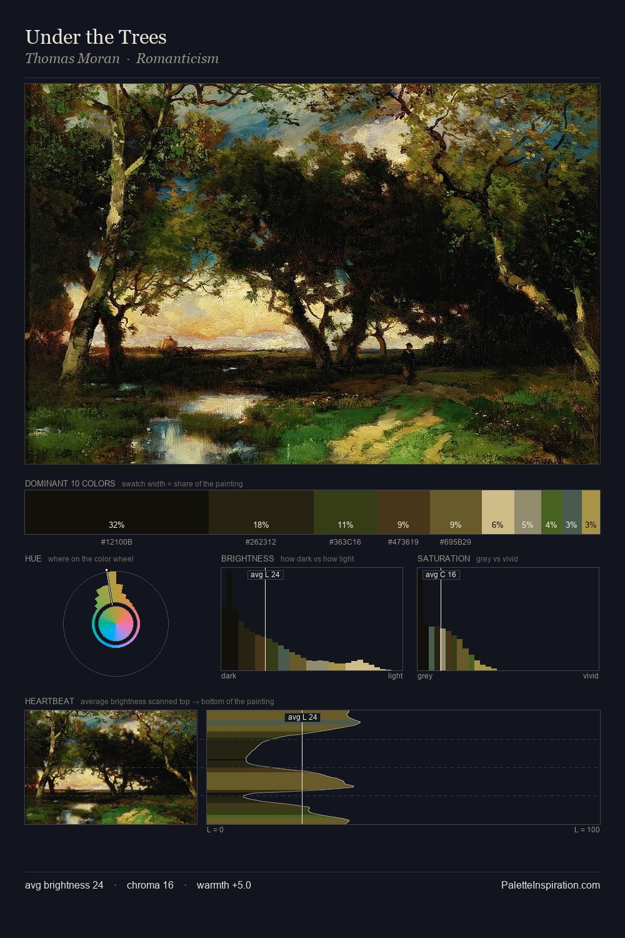This screenshot has height=938, width=625.
Task: Click the hue color wheel
Action: click(116, 623)
